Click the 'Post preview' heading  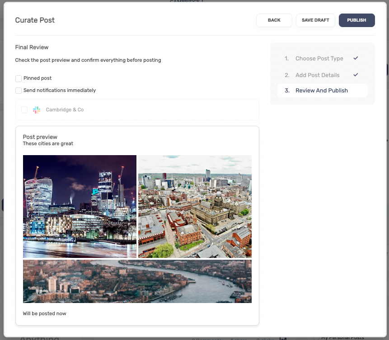(x=40, y=137)
